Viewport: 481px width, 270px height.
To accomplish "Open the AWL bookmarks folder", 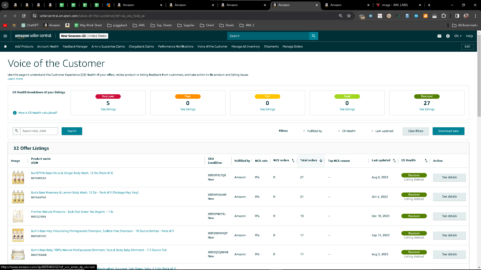I will 139,25.
